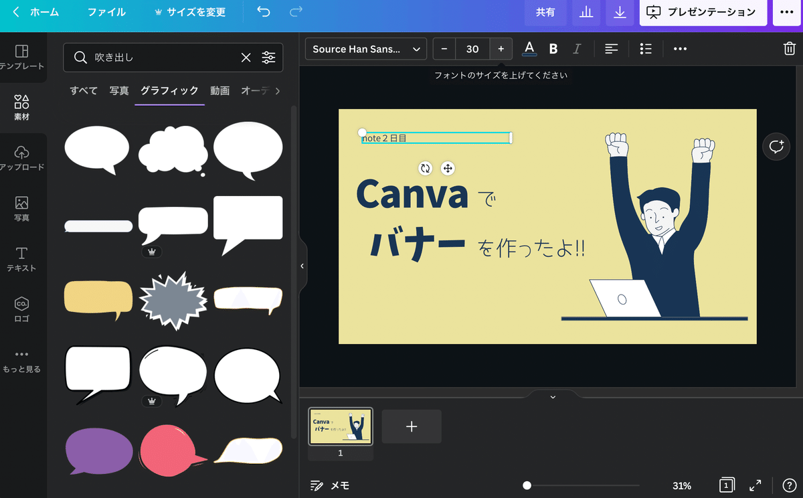Open the サイズを変更 resize menu
This screenshot has width=803, height=498.
(190, 12)
